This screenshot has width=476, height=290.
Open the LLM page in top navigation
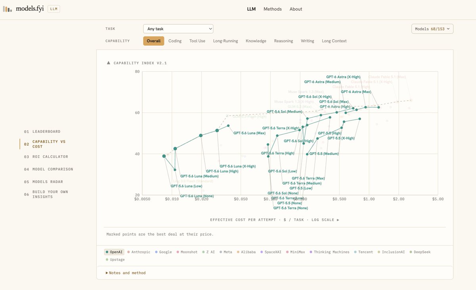pyautogui.click(x=251, y=9)
